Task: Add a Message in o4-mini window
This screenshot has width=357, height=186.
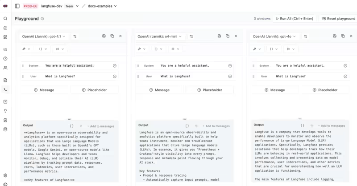Action: (x=160, y=90)
